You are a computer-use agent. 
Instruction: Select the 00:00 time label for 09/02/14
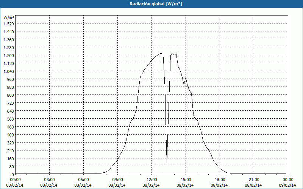point(288,180)
